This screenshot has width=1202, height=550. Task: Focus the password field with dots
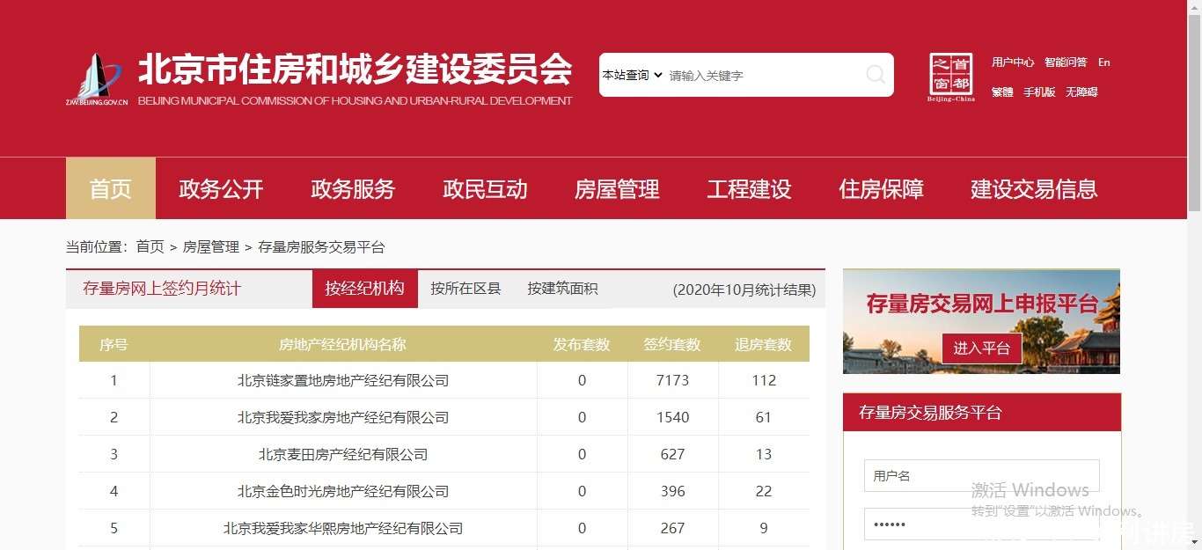981,524
